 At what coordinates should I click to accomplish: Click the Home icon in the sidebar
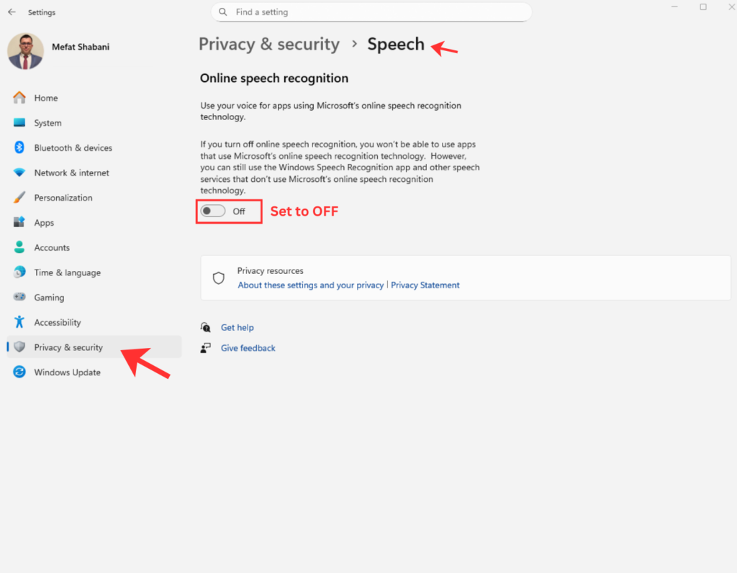19,98
